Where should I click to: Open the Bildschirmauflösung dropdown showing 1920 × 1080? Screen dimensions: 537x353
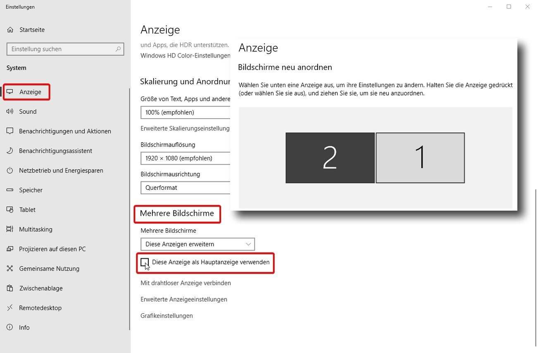pos(185,158)
